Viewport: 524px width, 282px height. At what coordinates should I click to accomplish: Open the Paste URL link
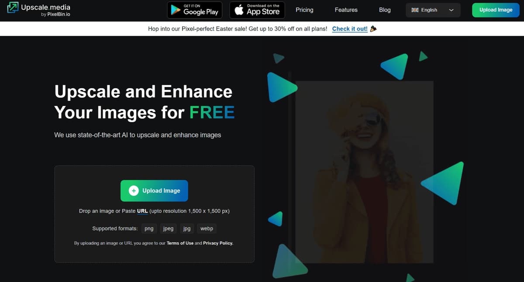142,211
